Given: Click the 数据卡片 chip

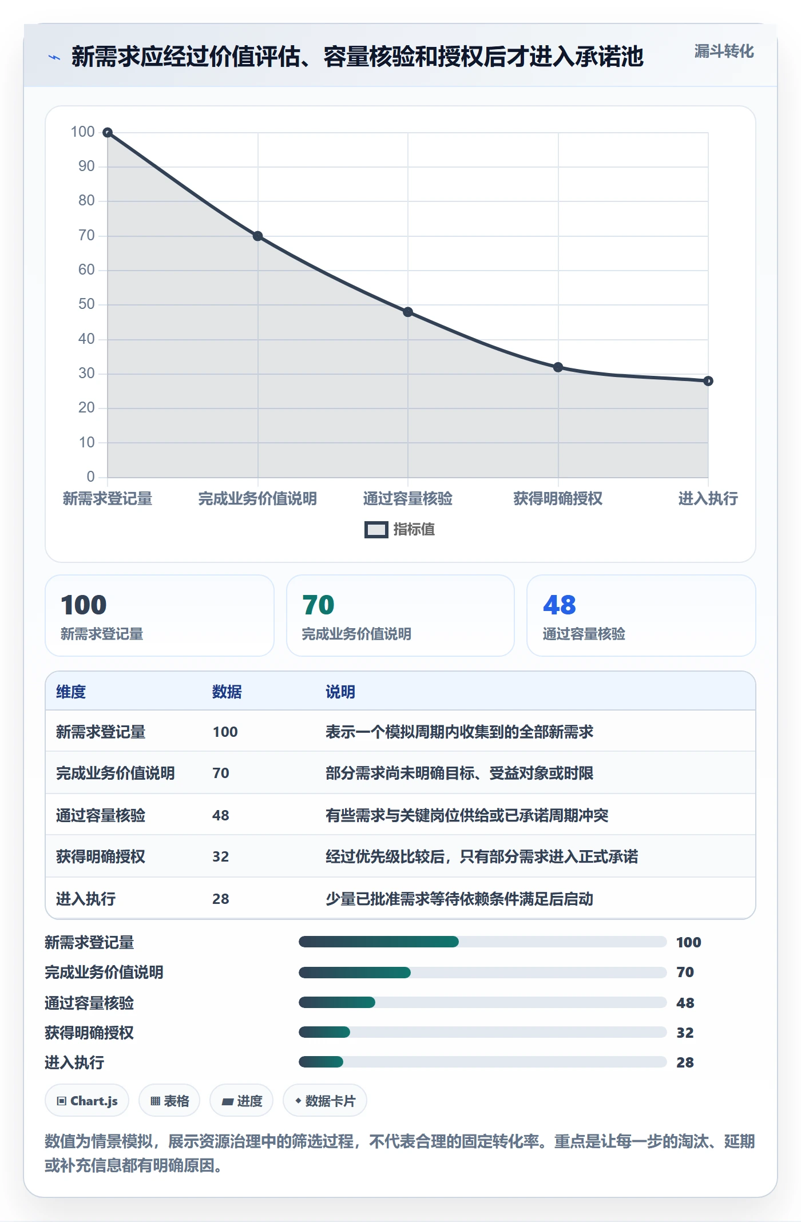Looking at the screenshot, I should (325, 1101).
